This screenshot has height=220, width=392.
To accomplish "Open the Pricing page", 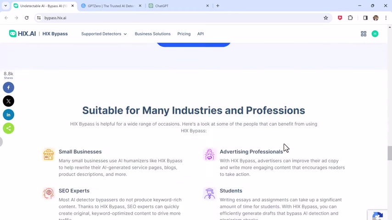I will pos(184,34).
